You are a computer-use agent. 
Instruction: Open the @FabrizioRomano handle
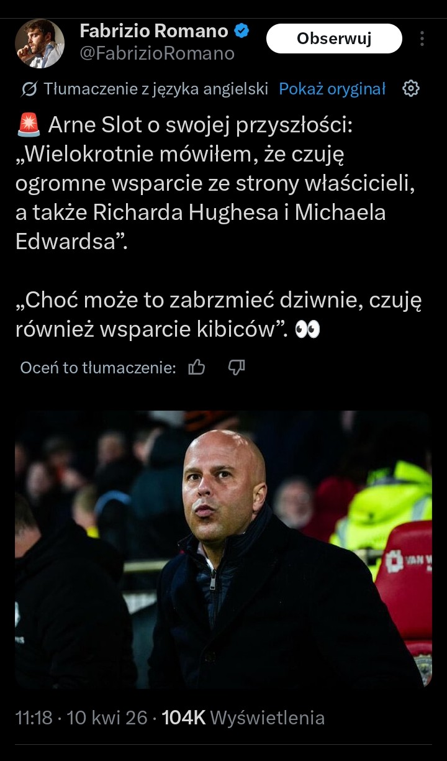[157, 54]
